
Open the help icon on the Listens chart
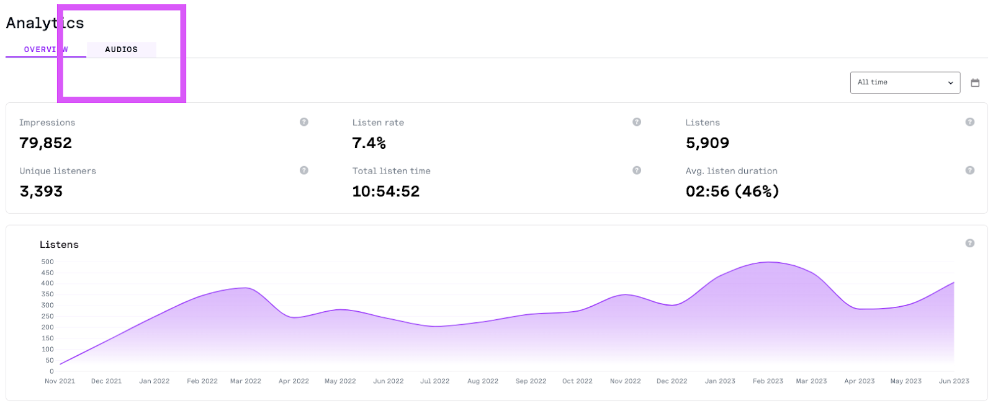point(970,244)
